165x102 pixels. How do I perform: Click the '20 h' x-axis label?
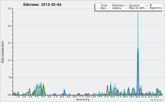coord(138,96)
